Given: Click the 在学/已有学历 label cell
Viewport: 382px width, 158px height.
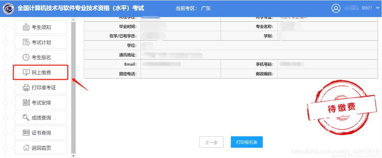Looking at the screenshot, I should (x=112, y=36).
